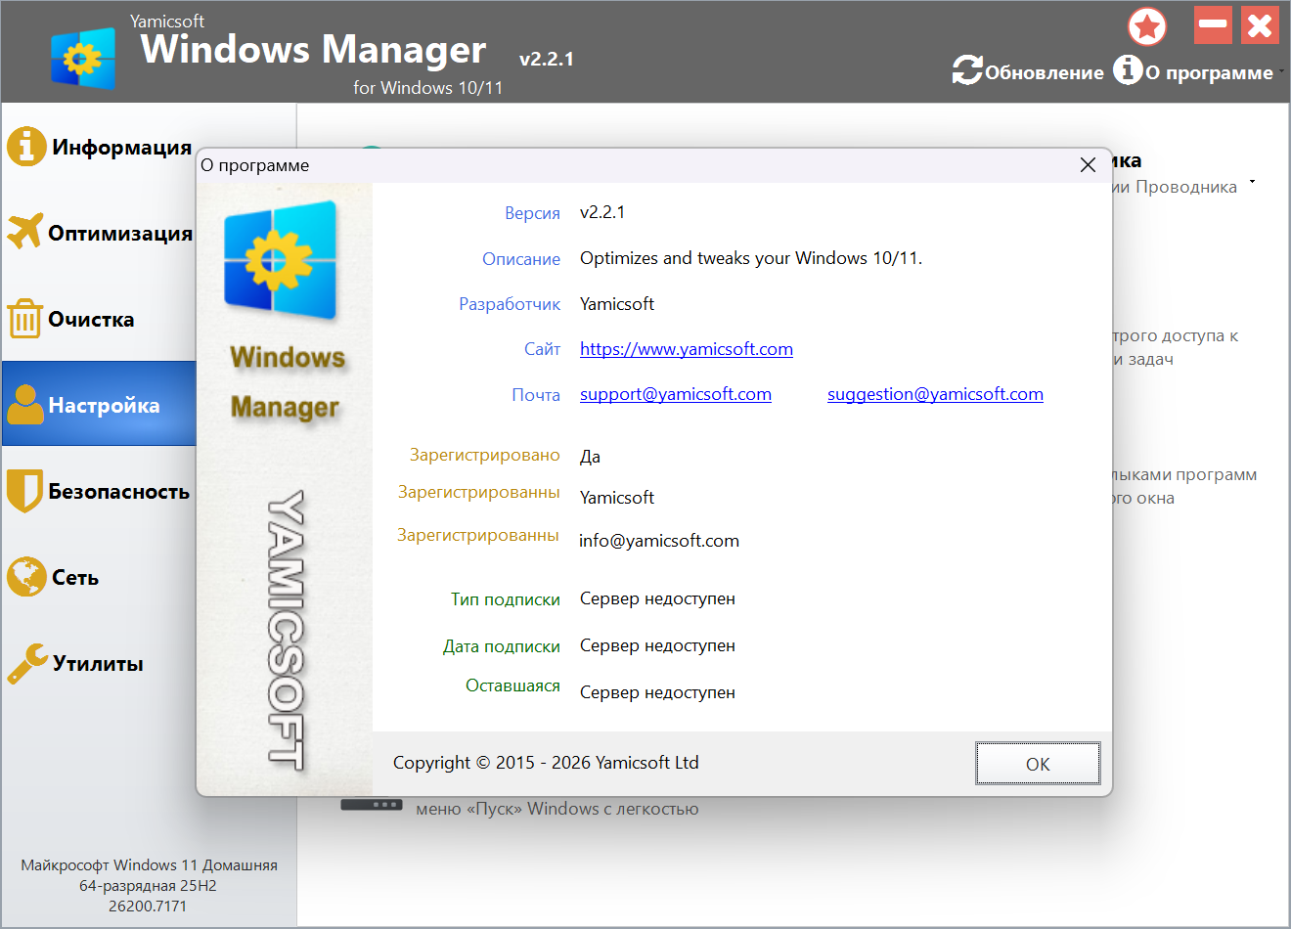Screen dimensions: 1291x929
Task: Click the Тип подписки label
Action: click(x=506, y=599)
